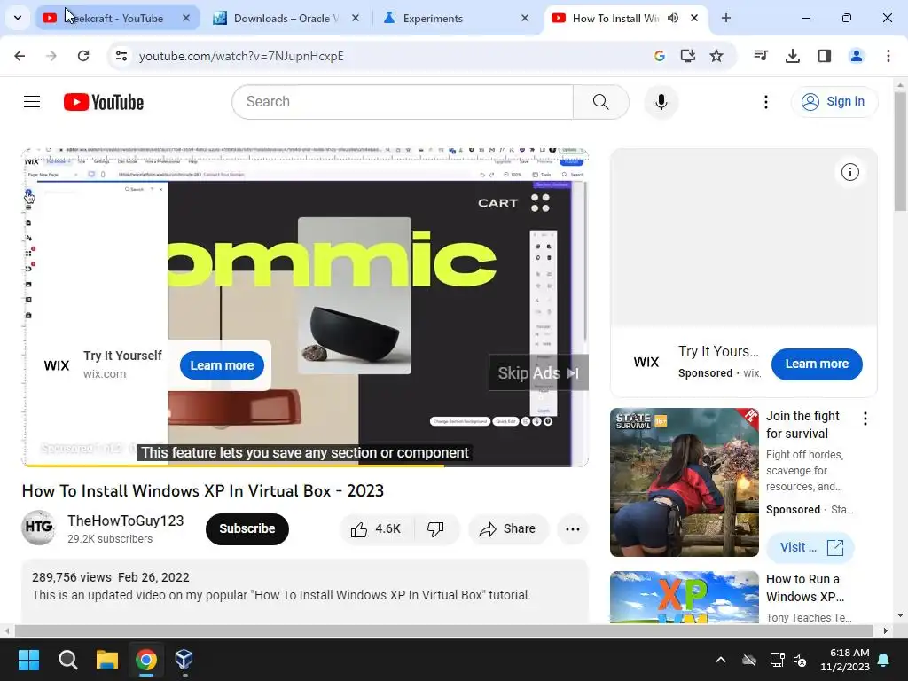Click the horizontal page scrollbar

tap(443, 630)
